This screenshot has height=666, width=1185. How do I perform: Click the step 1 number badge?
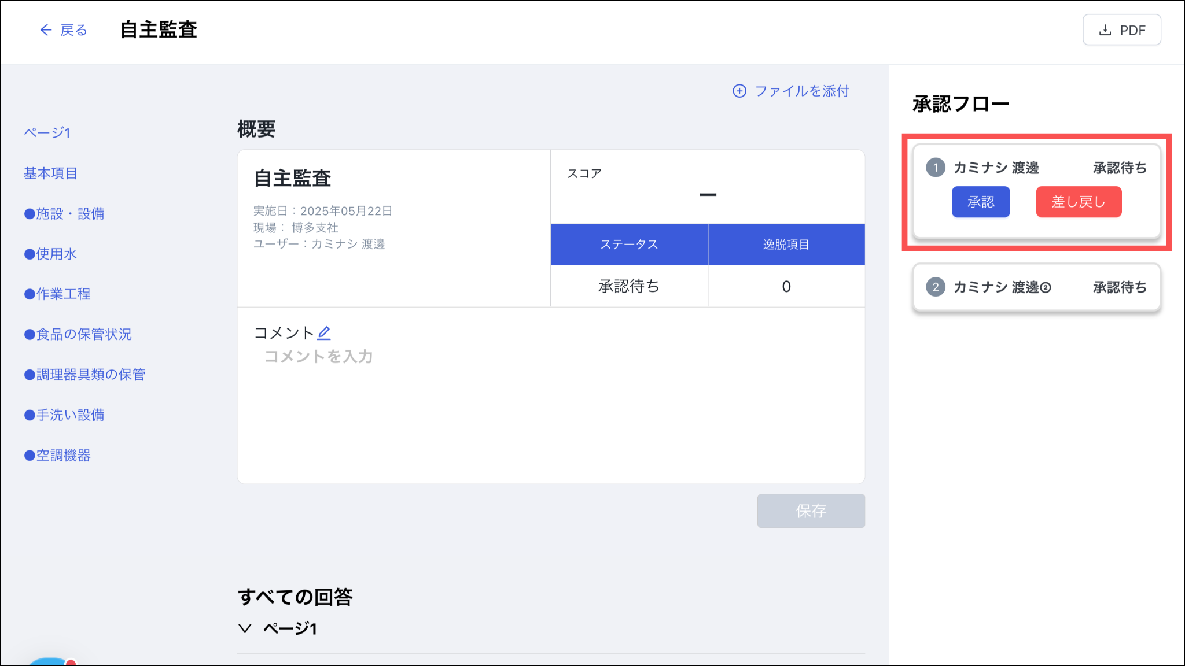tap(935, 168)
